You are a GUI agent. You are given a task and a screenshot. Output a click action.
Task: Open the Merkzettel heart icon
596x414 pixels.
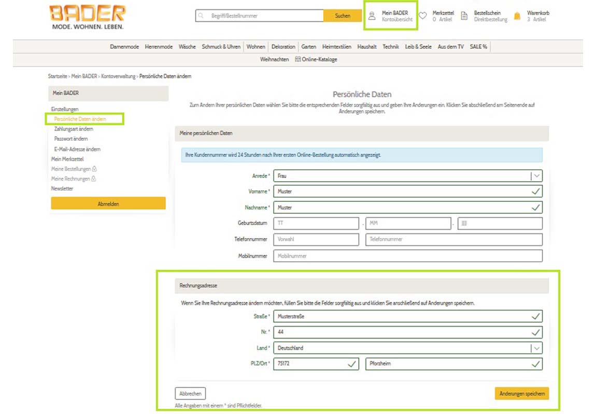[422, 16]
